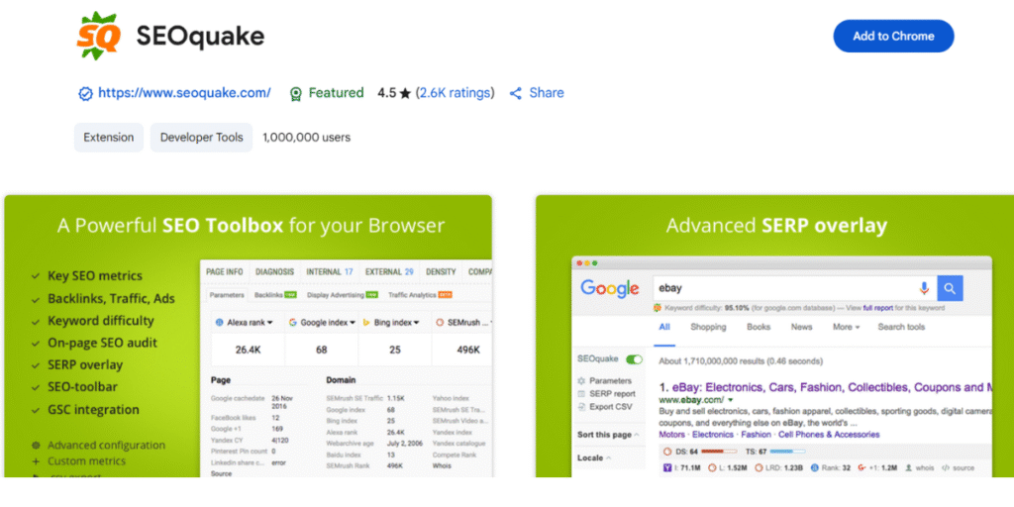
Task: Open the Advanced SERP overlay screenshot thumbnail
Action: tap(774, 337)
